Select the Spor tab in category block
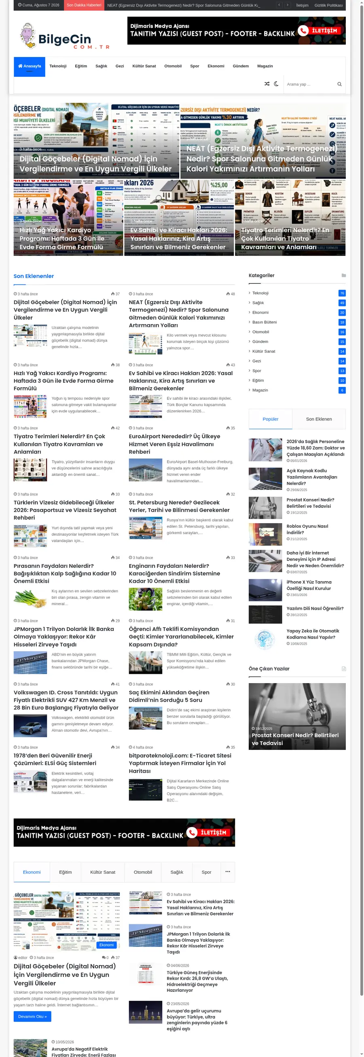 (206, 872)
